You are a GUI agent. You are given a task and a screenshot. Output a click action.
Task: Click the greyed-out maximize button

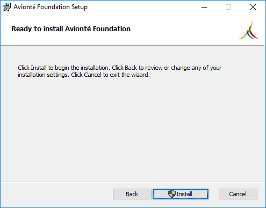228,7
